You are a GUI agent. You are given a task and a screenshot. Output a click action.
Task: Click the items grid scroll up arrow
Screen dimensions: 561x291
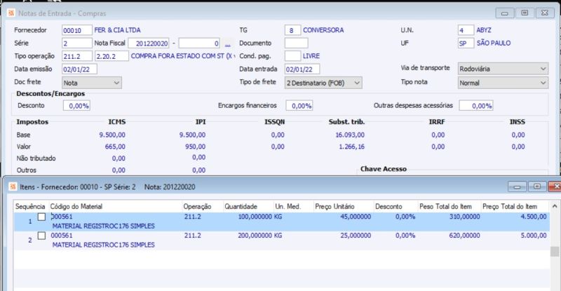(555, 206)
